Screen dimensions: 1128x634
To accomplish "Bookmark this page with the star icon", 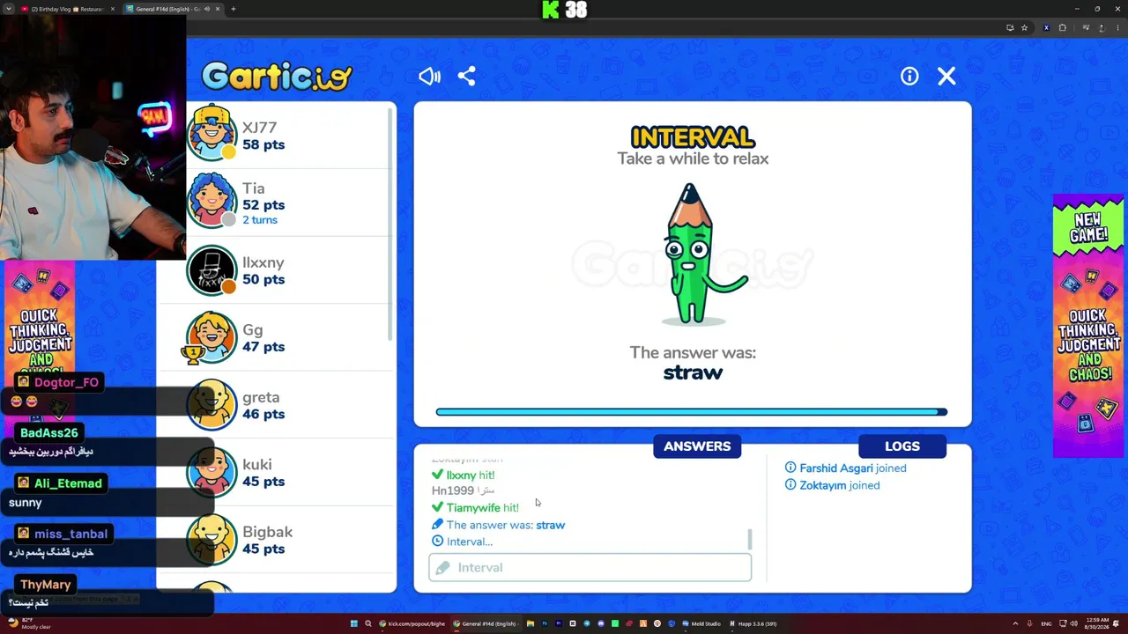I will tap(1024, 27).
